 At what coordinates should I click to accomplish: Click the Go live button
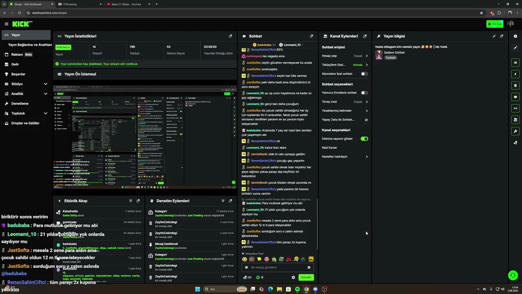click(495, 24)
